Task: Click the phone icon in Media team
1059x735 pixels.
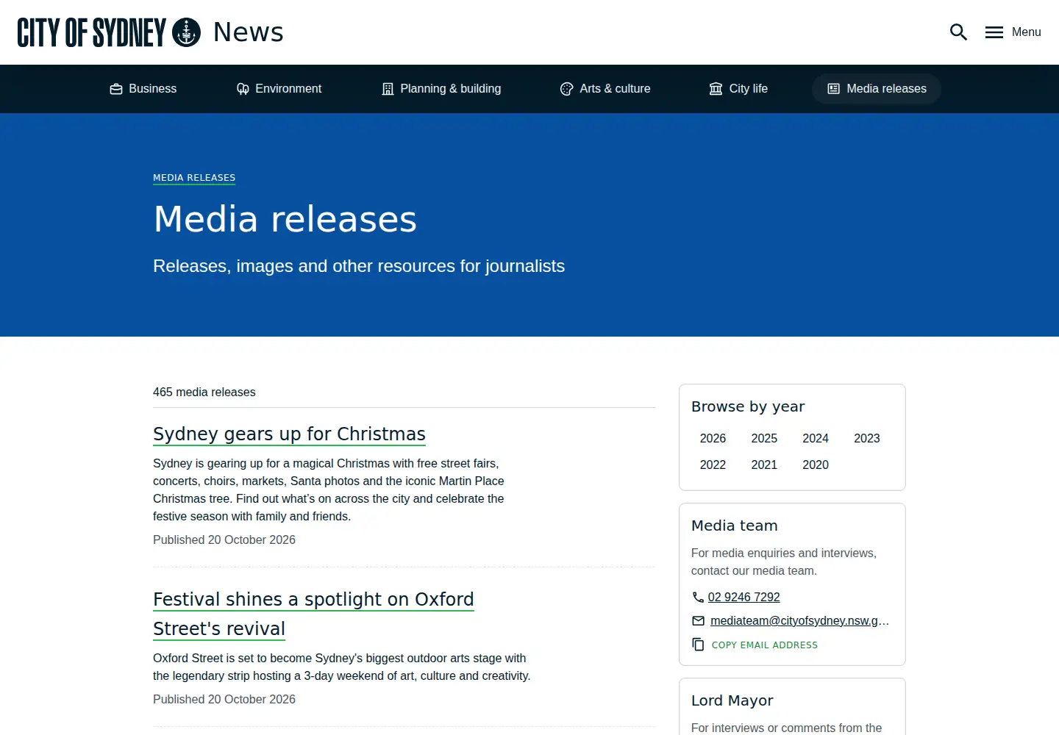Action: tap(698, 598)
